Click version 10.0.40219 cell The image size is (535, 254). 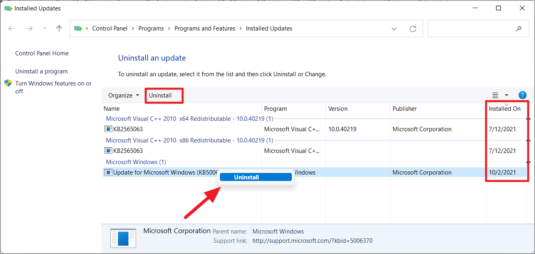click(342, 129)
